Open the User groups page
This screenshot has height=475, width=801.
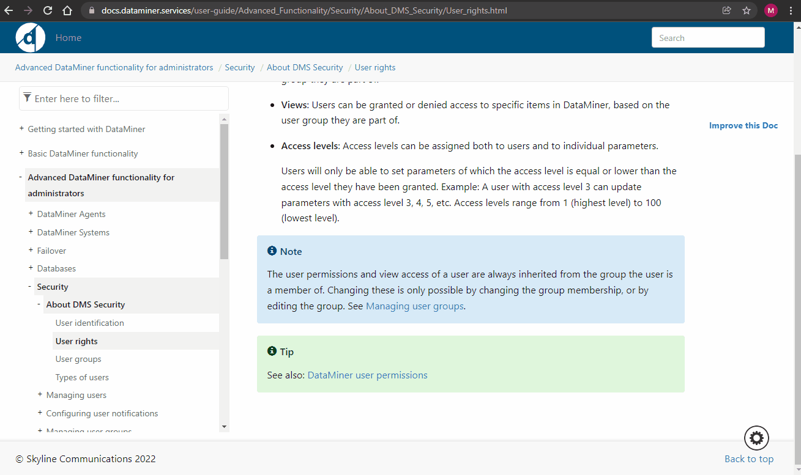coord(78,359)
